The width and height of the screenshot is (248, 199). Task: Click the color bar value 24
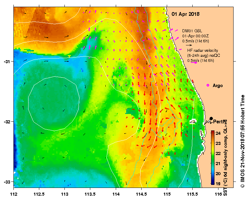(218, 133)
